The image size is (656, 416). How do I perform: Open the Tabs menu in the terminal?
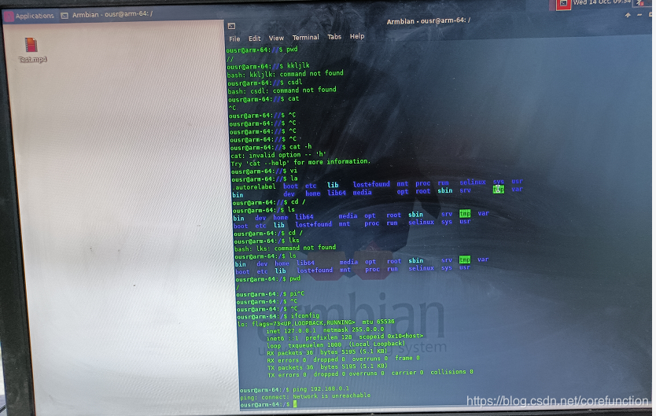(x=334, y=37)
